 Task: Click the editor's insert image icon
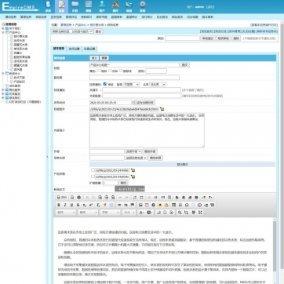(x=140, y=205)
